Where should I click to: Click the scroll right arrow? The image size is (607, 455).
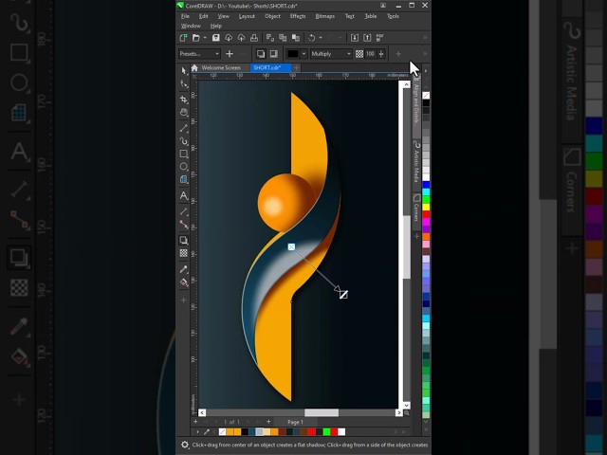point(398,413)
